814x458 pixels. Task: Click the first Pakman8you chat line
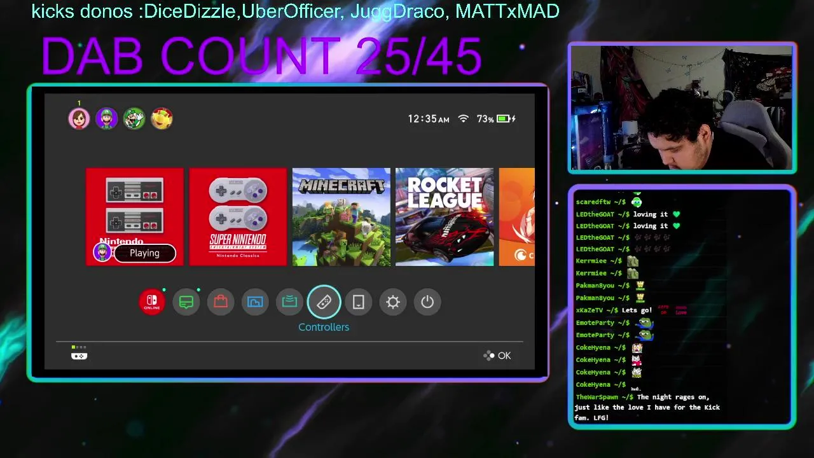[x=611, y=286]
